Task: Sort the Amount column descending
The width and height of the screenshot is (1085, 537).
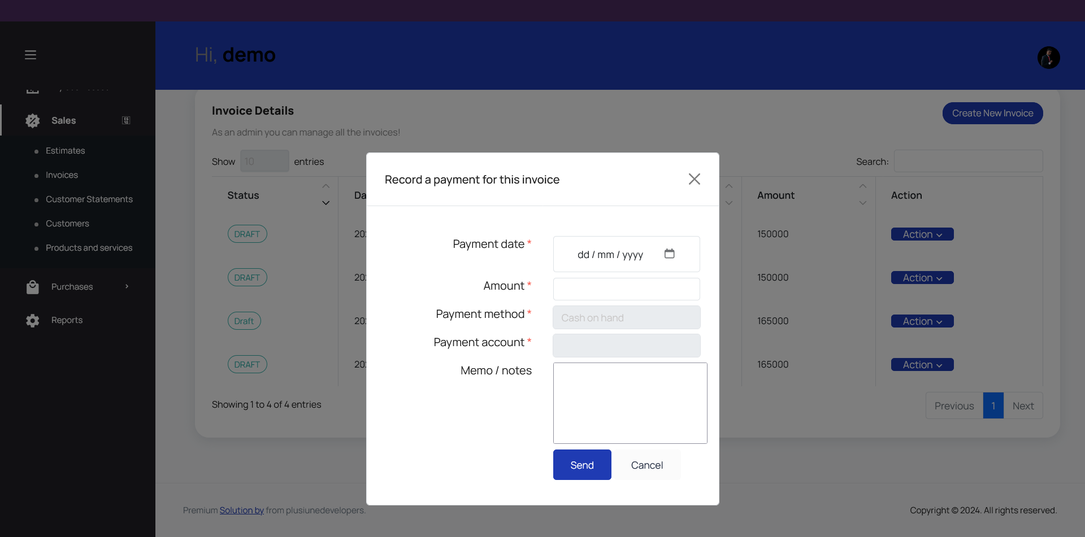Action: point(862,202)
